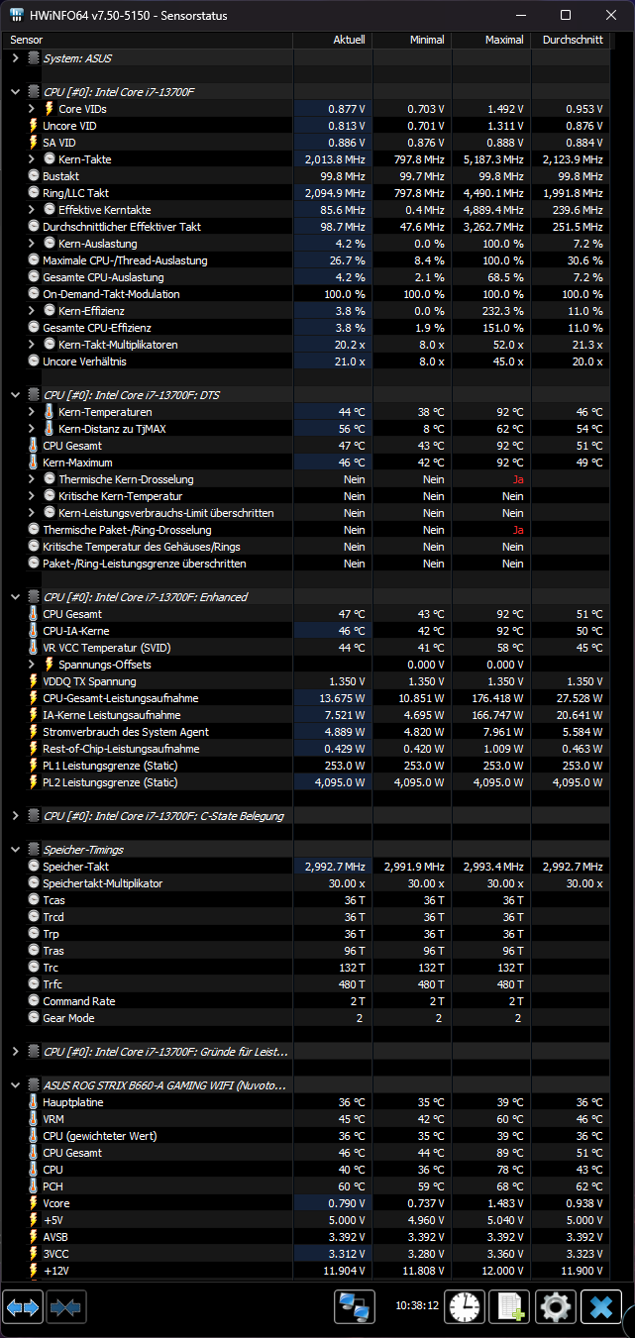Open sensor settings gear icon

click(x=555, y=1307)
